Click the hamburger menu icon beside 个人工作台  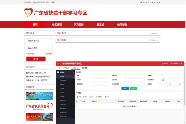[59, 68]
